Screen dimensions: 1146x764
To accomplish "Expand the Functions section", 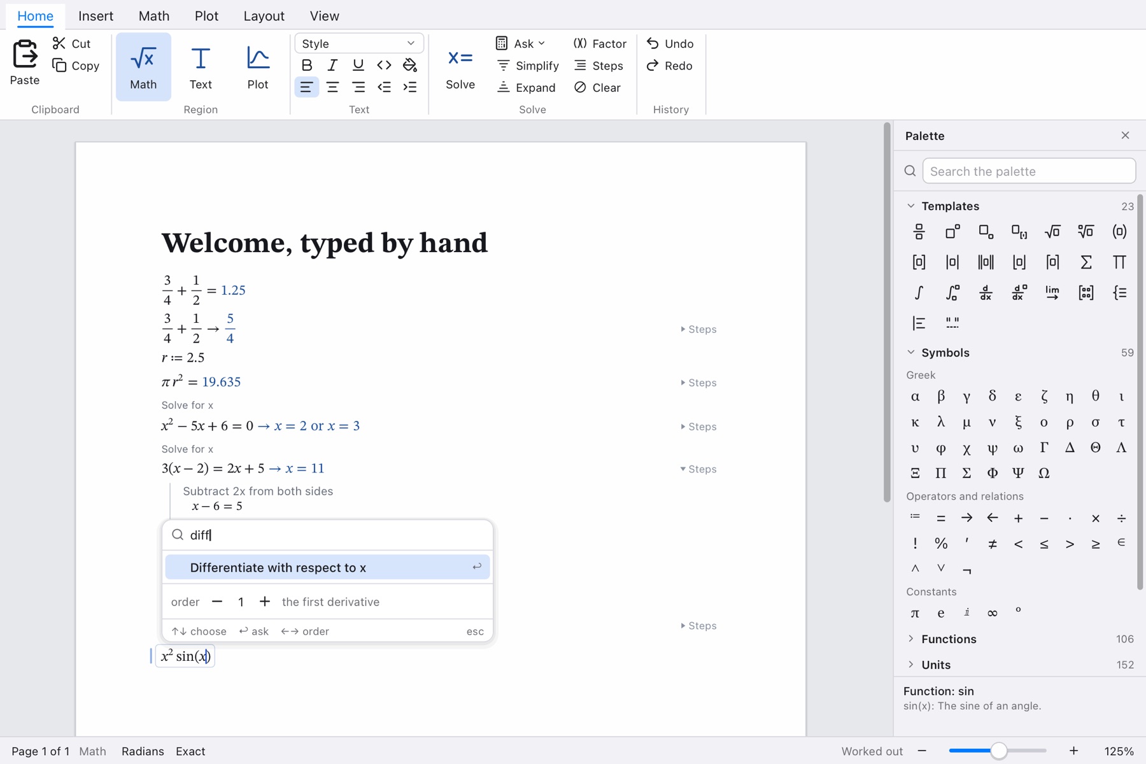I will [x=911, y=639].
